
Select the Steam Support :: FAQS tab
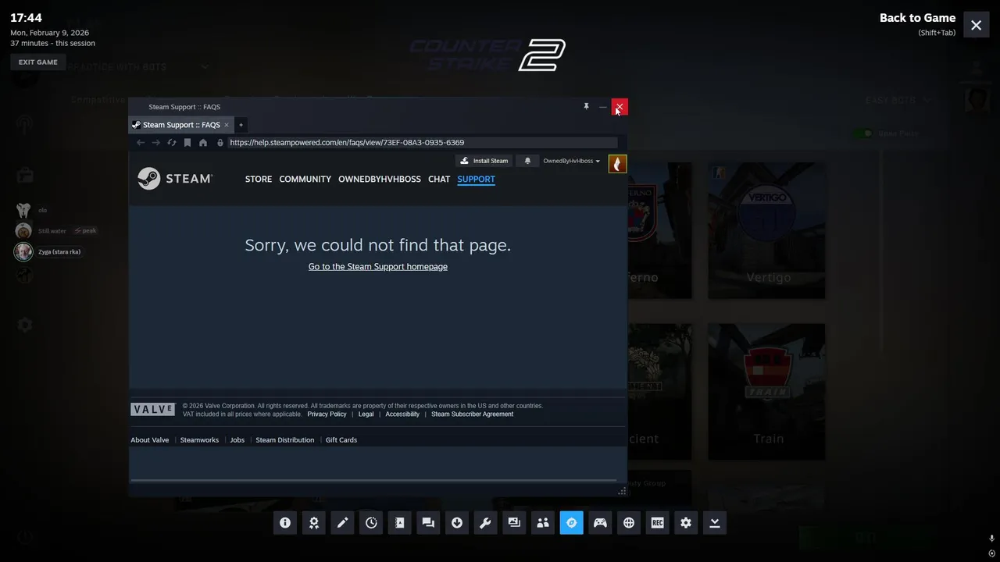(x=181, y=125)
